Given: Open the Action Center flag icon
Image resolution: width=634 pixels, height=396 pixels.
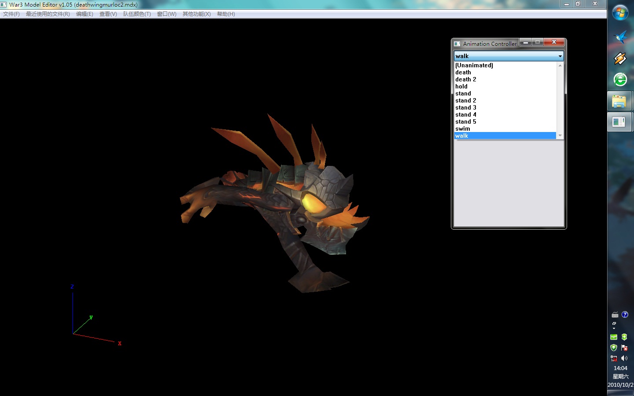Looking at the screenshot, I should coord(624,348).
